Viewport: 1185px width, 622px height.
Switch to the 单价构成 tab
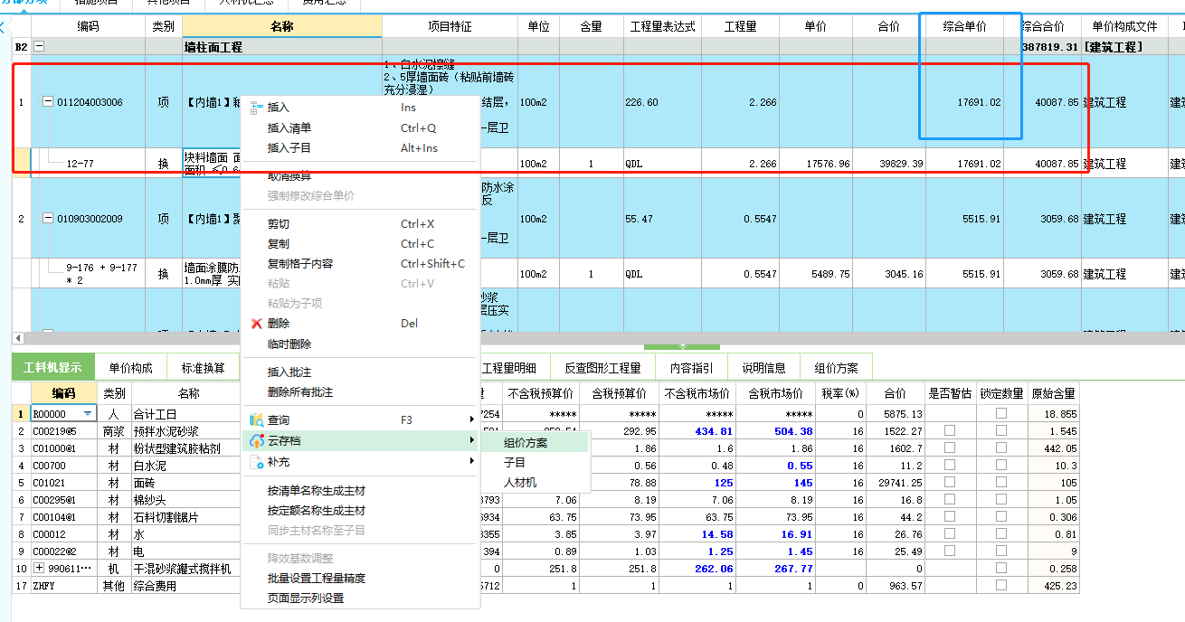pyautogui.click(x=130, y=368)
